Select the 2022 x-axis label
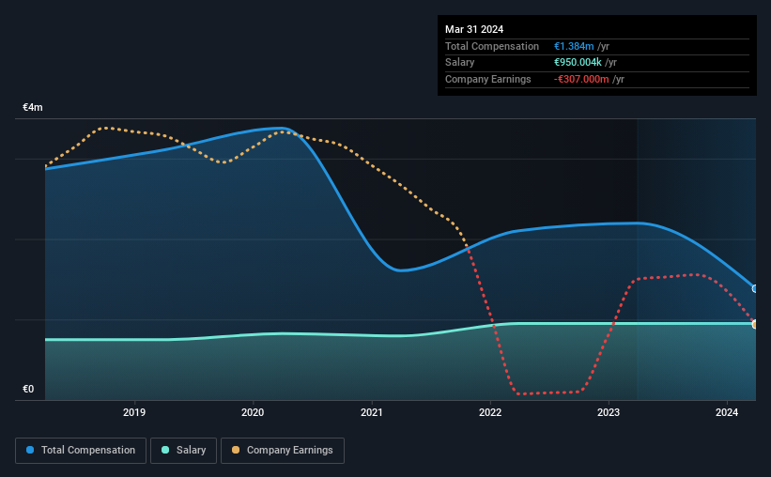Image resolution: width=771 pixels, height=477 pixels. click(x=490, y=412)
